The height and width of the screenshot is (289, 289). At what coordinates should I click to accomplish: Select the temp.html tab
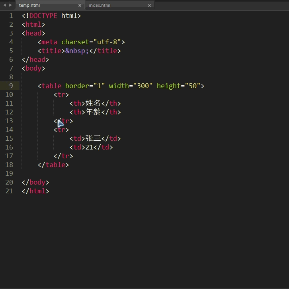pos(29,5)
